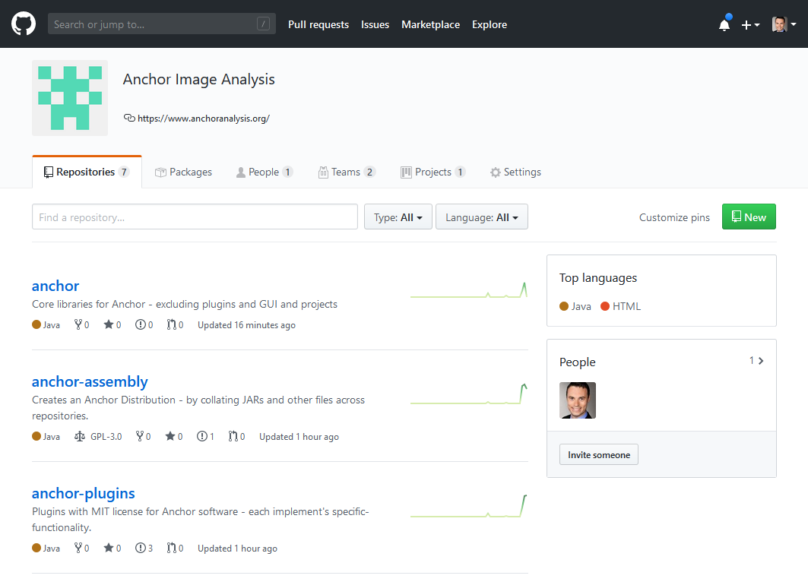Click the 'Top languages' heading
Viewport: 808px width, 585px height.
(x=598, y=278)
